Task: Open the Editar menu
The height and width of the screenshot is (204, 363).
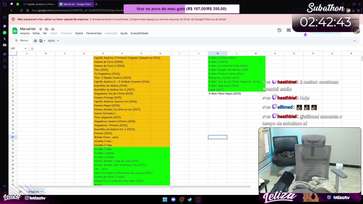Action: tap(36, 33)
